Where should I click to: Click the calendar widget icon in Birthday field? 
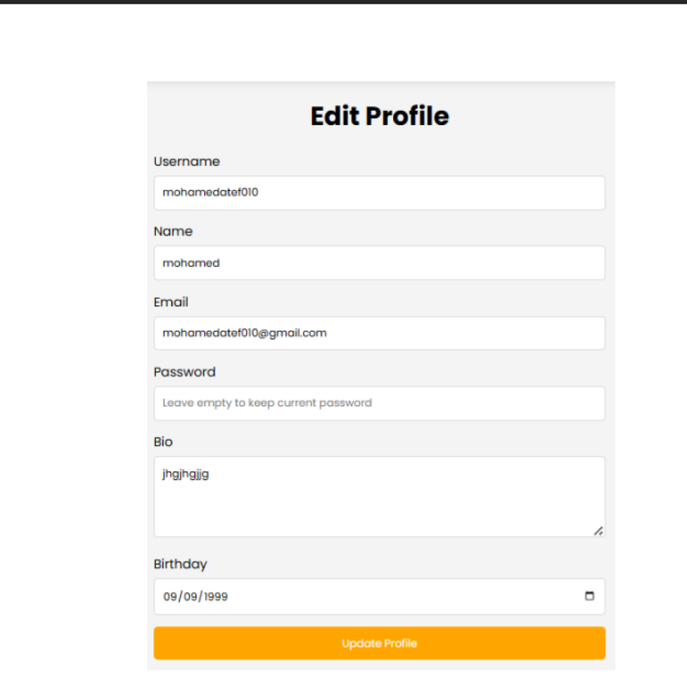[x=589, y=596]
